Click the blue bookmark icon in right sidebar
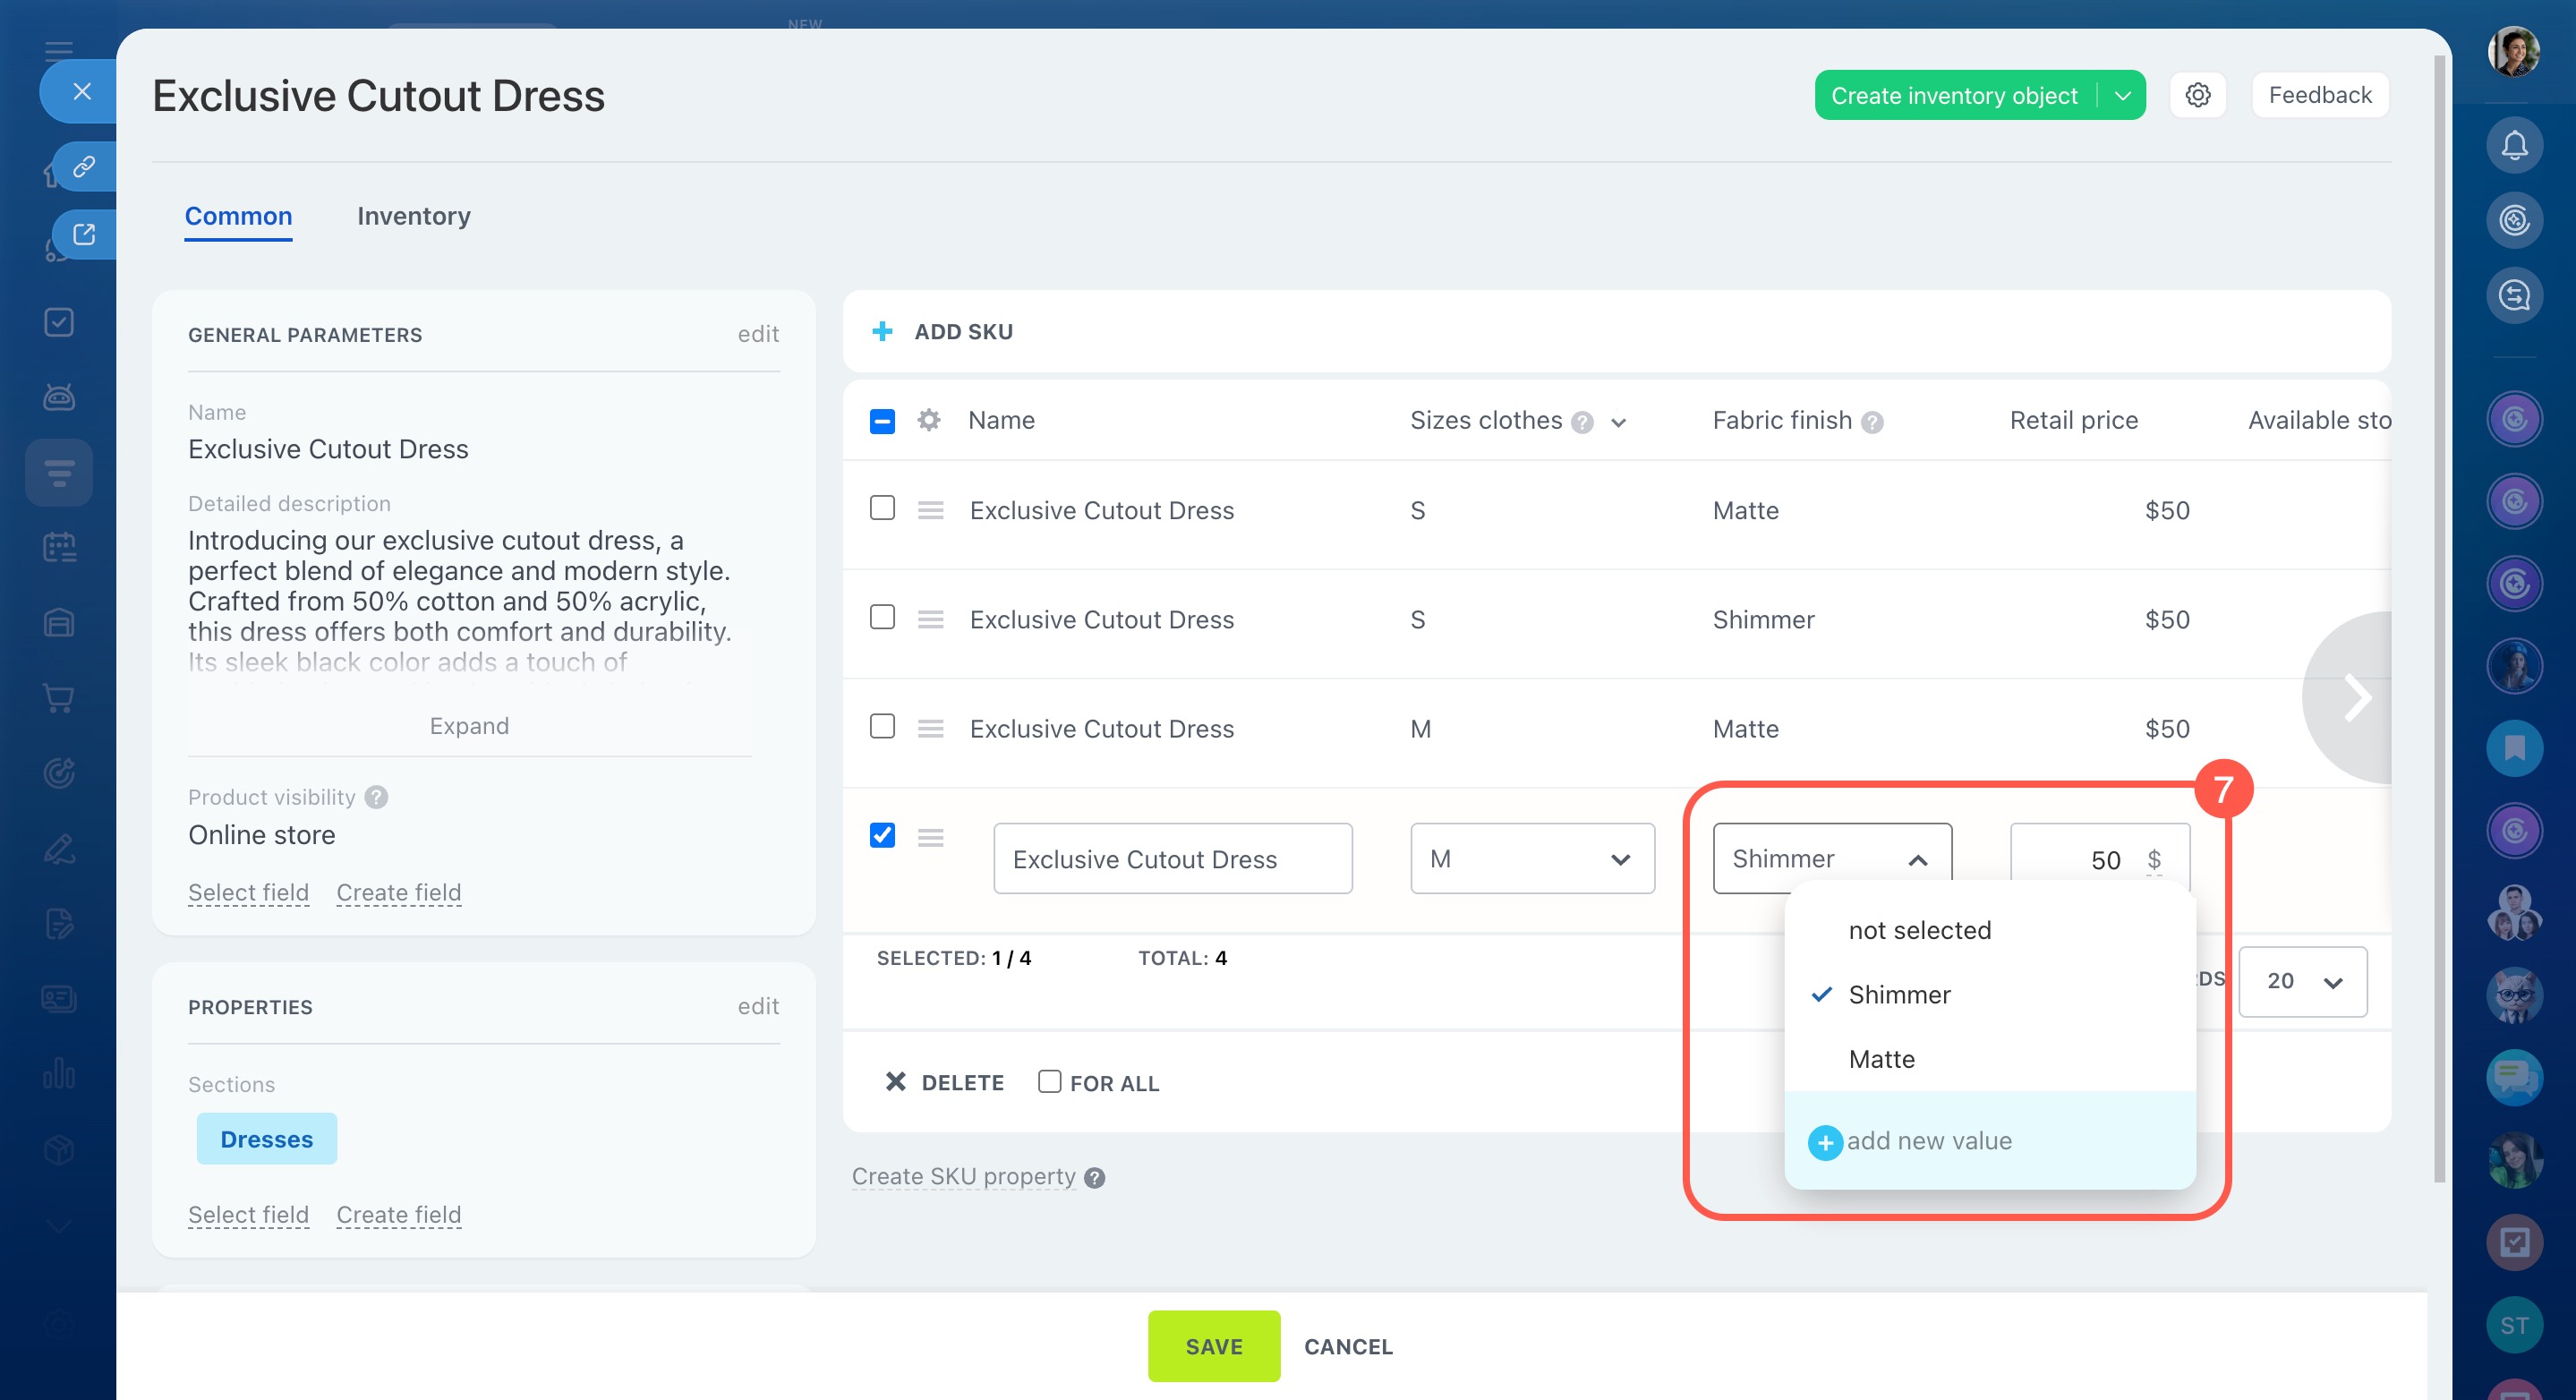Screen dimensions: 2576x1400 tap(2514, 748)
